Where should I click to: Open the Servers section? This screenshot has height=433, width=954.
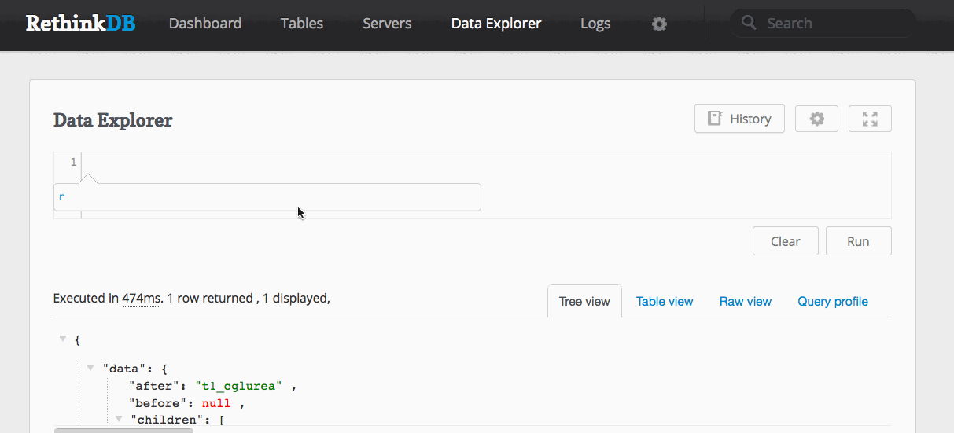pos(387,24)
